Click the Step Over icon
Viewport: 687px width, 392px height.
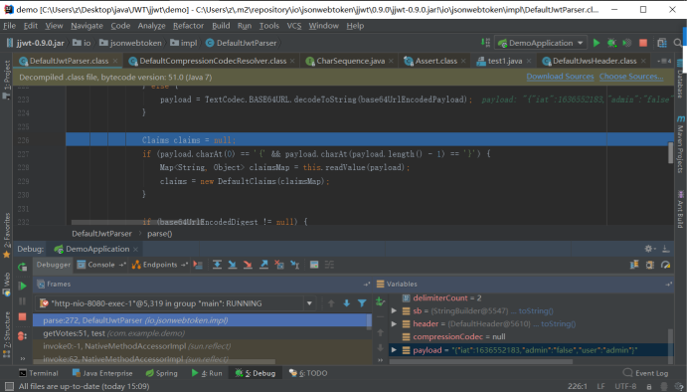point(217,265)
